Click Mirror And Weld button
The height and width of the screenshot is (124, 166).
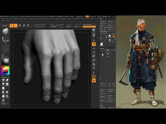point(89,24)
